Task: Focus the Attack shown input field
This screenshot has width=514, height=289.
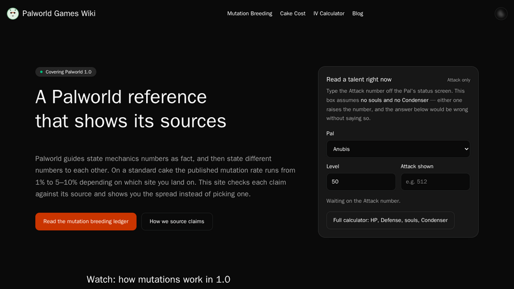Action: 435,182
